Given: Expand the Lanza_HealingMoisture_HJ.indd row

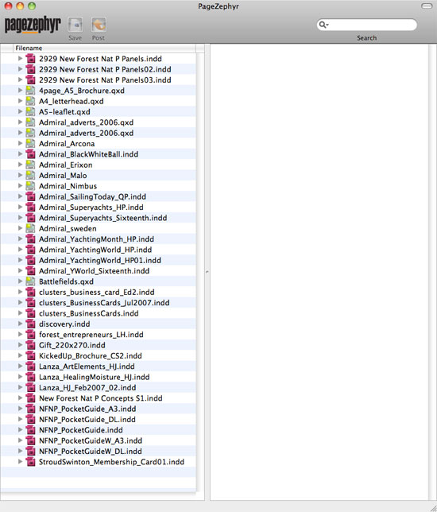Looking at the screenshot, I should [x=20, y=377].
